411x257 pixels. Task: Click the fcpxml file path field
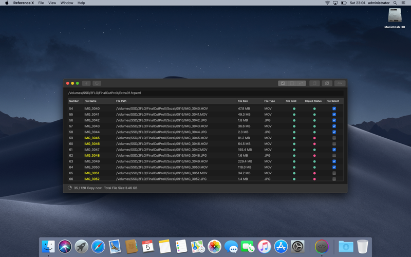(x=206, y=93)
